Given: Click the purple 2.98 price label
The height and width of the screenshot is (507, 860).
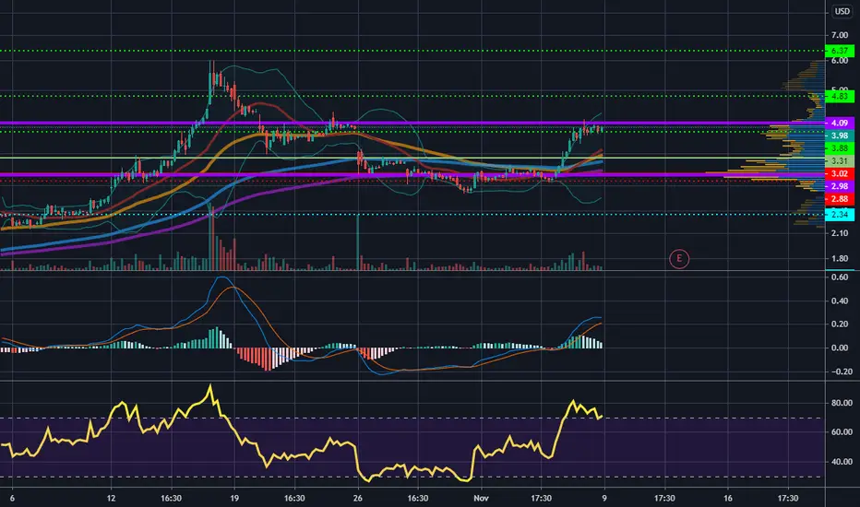Looking at the screenshot, I should [x=840, y=186].
